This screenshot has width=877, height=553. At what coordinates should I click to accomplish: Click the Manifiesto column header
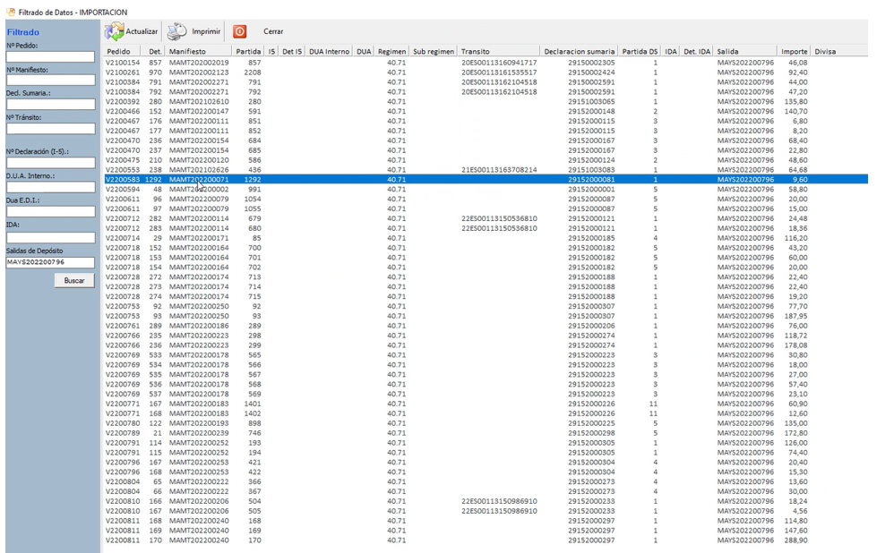186,52
